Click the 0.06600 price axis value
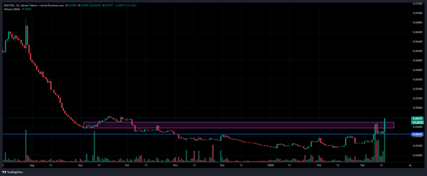Image resolution: width=427 pixels, height=176 pixels. [417, 32]
